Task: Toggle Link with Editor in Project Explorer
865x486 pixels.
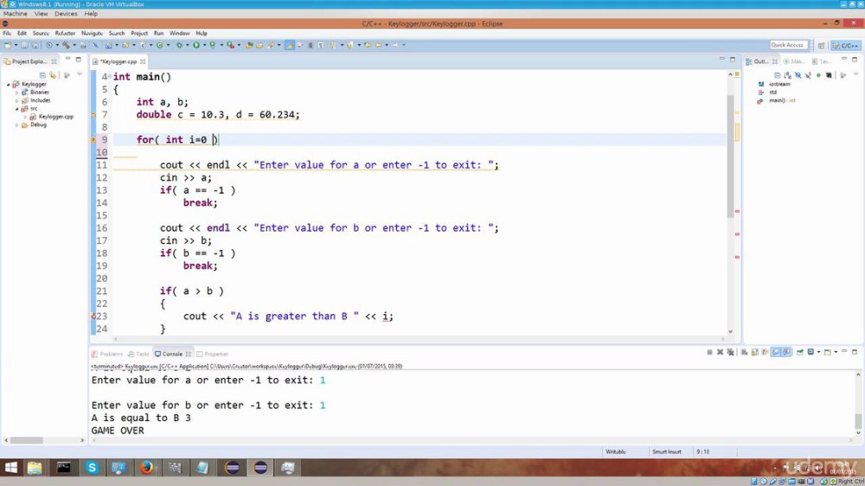Action: tap(53, 75)
